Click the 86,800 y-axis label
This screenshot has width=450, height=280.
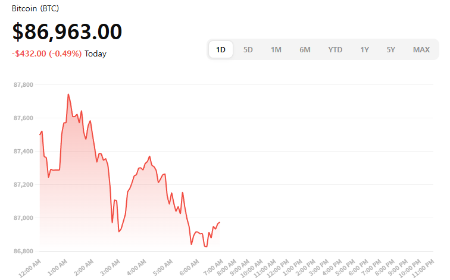23,251
